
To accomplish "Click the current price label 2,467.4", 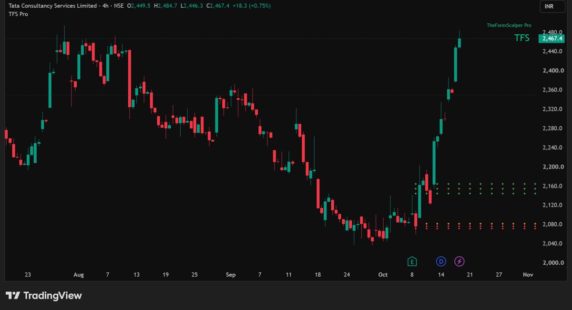I will click(x=552, y=39).
